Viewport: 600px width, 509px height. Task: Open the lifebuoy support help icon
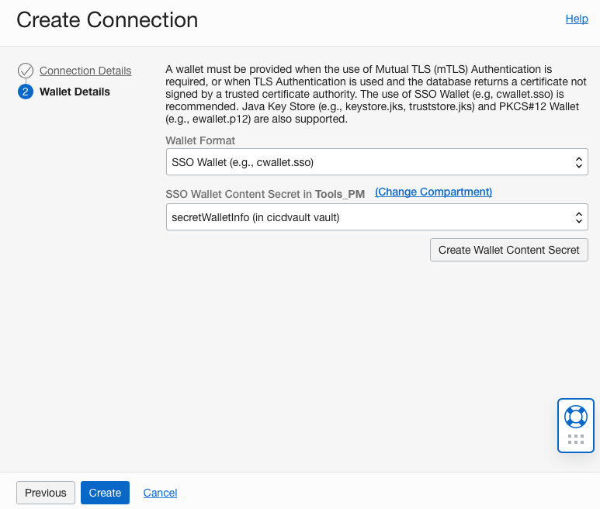[x=575, y=416]
